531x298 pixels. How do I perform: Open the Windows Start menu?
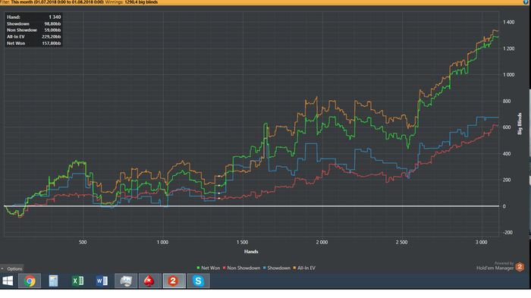pyautogui.click(x=8, y=281)
